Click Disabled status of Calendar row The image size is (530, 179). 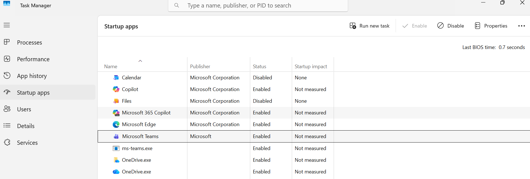tap(262, 78)
